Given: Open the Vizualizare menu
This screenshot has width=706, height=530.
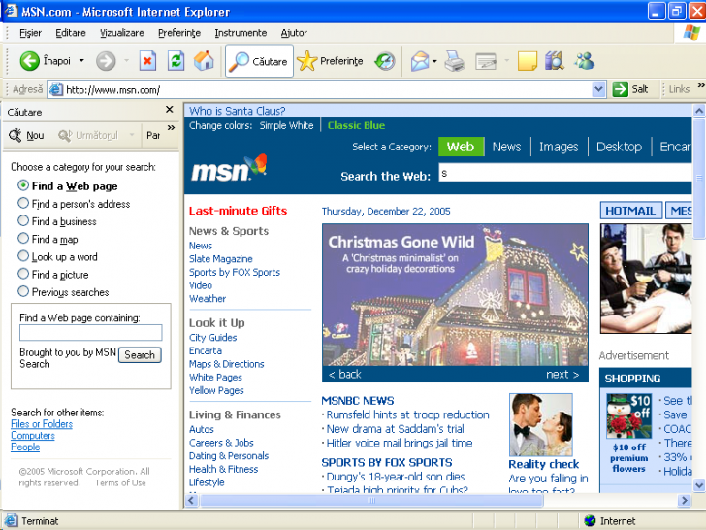Looking at the screenshot, I should click(122, 33).
